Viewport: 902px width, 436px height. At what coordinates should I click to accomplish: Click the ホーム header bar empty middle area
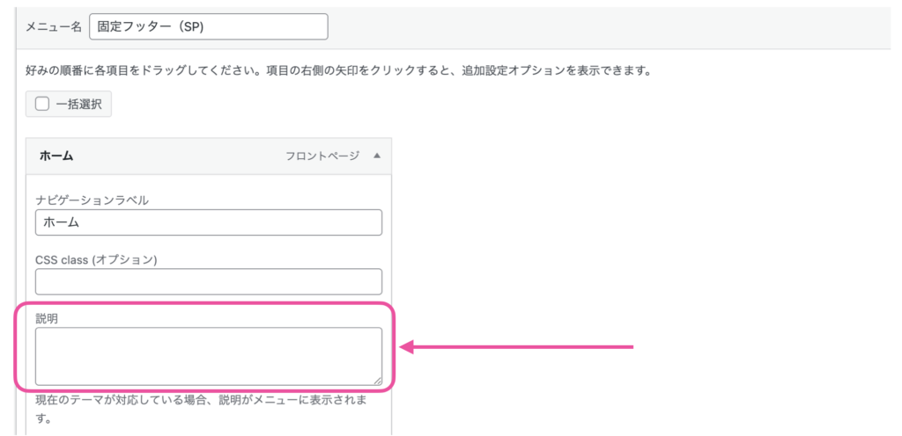[x=176, y=156]
